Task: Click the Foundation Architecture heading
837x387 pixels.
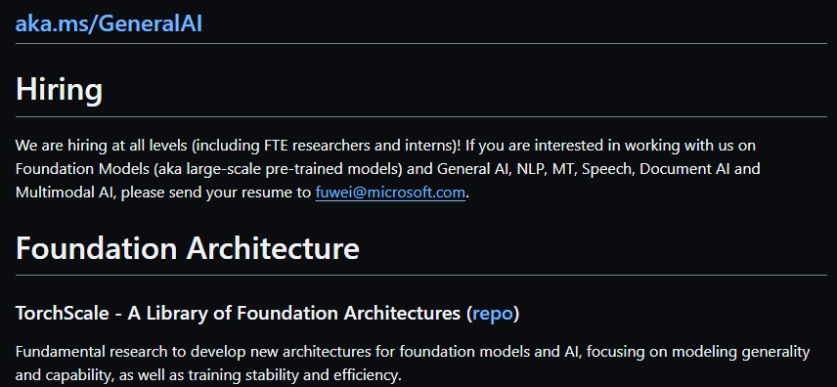Action: click(188, 248)
